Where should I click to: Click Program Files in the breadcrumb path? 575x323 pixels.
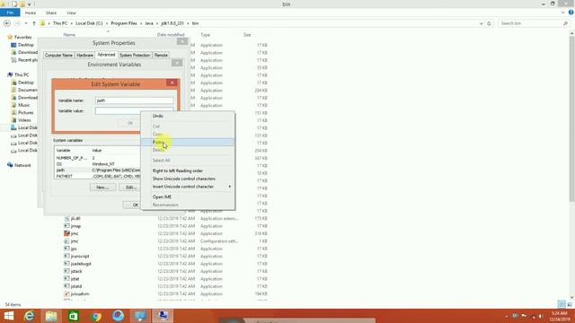click(x=124, y=23)
